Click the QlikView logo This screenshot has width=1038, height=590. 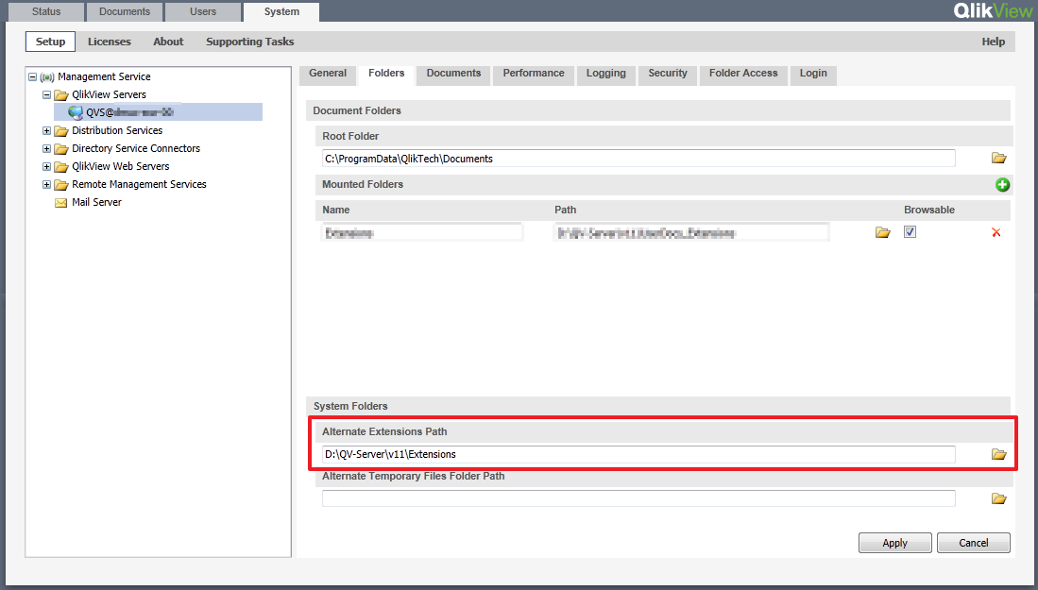pyautogui.click(x=993, y=10)
